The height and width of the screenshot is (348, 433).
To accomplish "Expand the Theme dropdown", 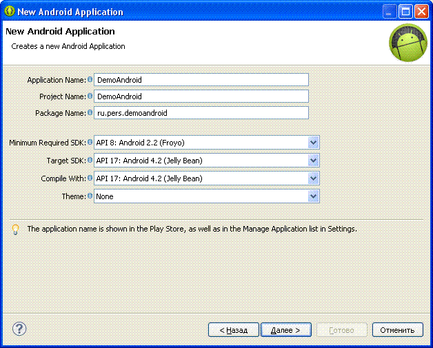I will click(313, 196).
